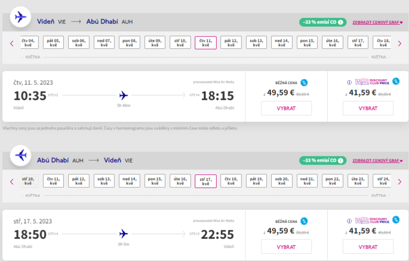Select return date čtv 18, kvě

(231, 181)
